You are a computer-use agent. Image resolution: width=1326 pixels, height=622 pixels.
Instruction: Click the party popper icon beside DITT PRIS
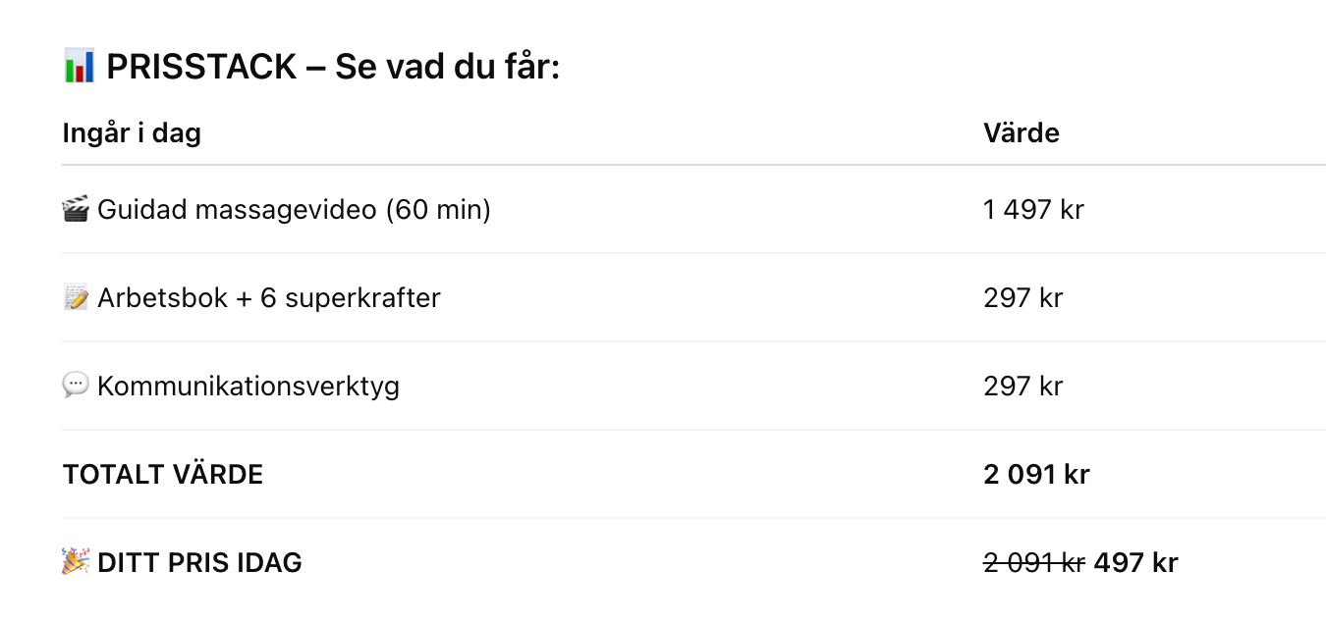[76, 563]
